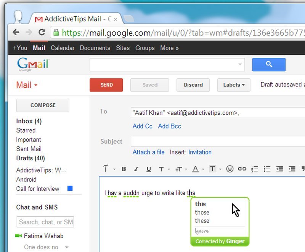Expand the highlight color dropdown arrow
The height and width of the screenshot is (252, 305).
coord(220,169)
